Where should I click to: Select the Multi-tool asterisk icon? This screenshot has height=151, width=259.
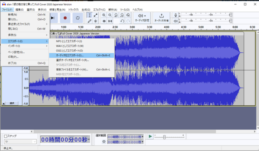[96, 21]
